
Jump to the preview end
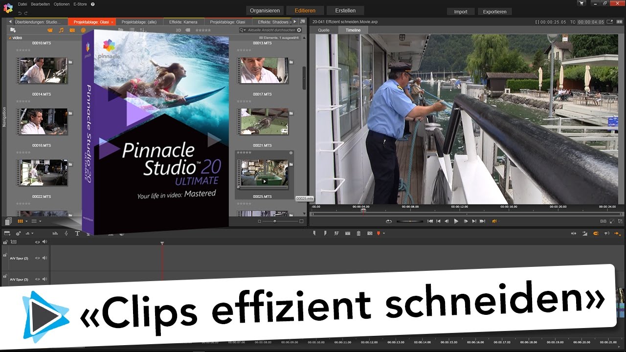[482, 221]
